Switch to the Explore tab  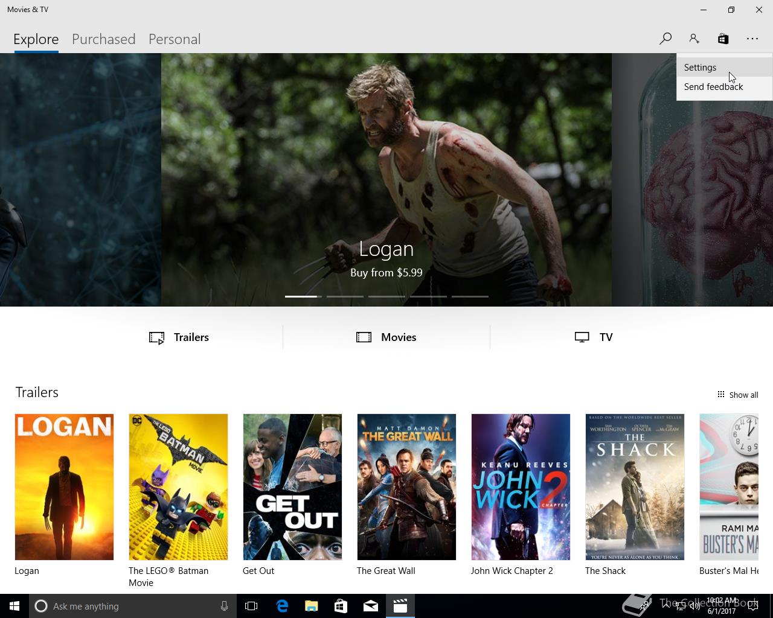[x=36, y=39]
